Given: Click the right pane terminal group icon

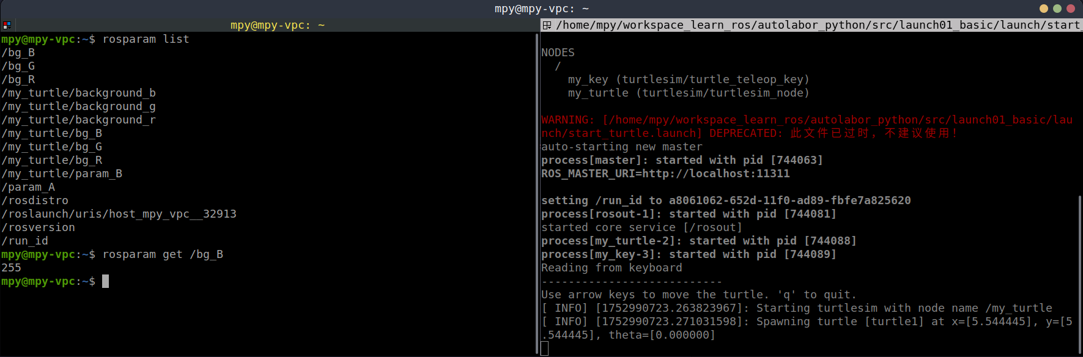Looking at the screenshot, I should tap(547, 25).
